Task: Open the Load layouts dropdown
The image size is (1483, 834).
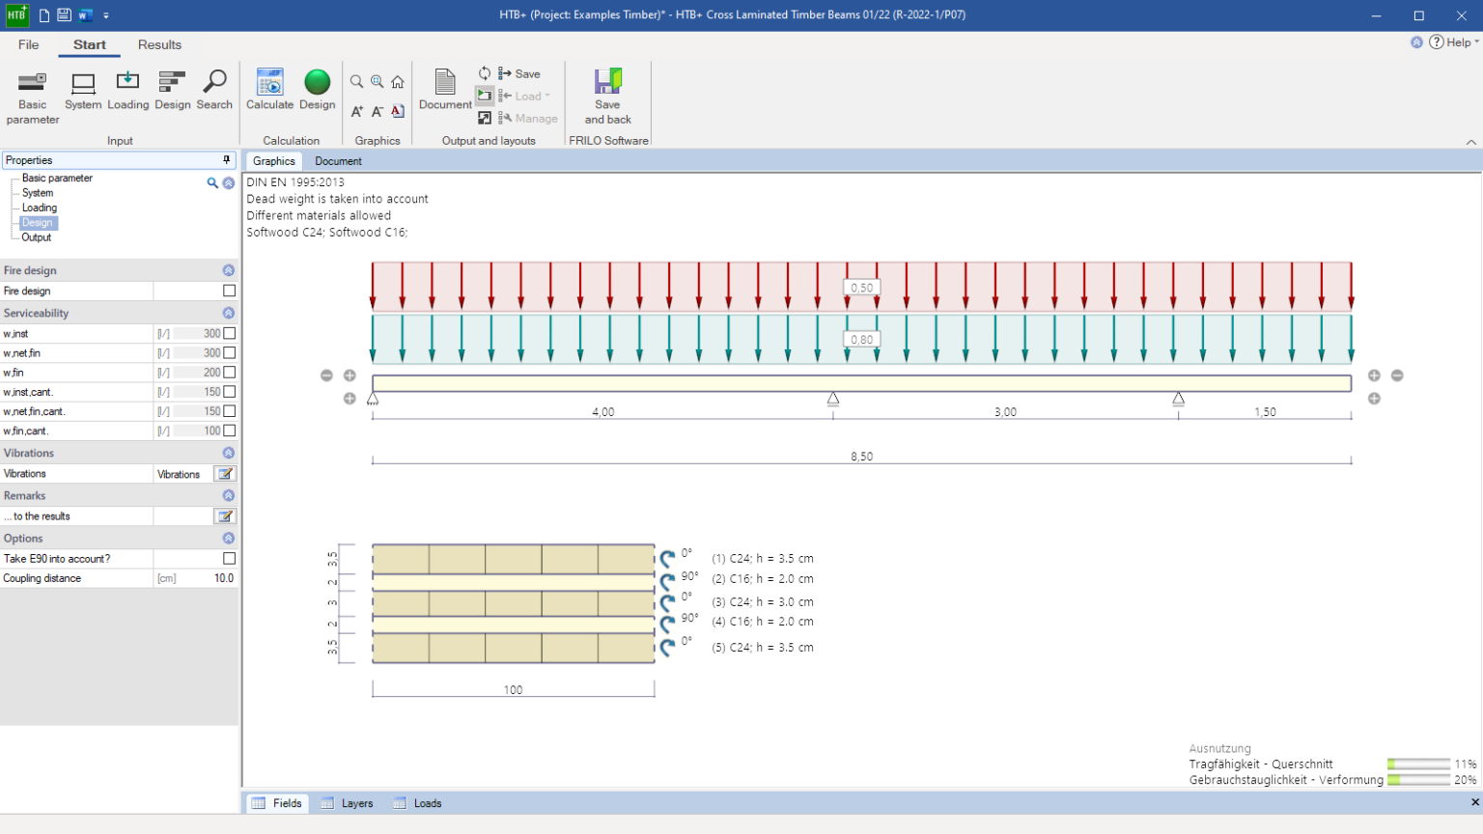Action: tap(526, 97)
